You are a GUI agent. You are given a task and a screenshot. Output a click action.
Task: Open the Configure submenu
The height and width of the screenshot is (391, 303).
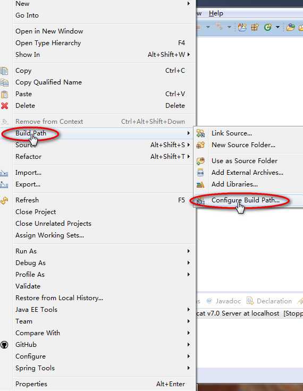click(x=104, y=356)
